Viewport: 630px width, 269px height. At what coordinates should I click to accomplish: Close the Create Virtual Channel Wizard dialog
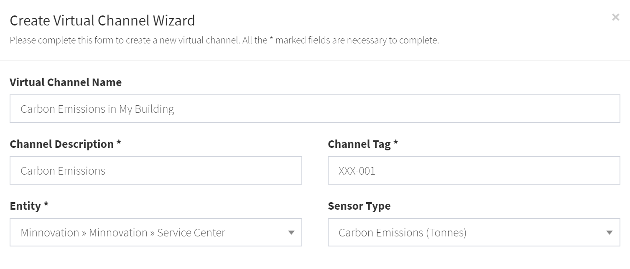pyautogui.click(x=615, y=17)
